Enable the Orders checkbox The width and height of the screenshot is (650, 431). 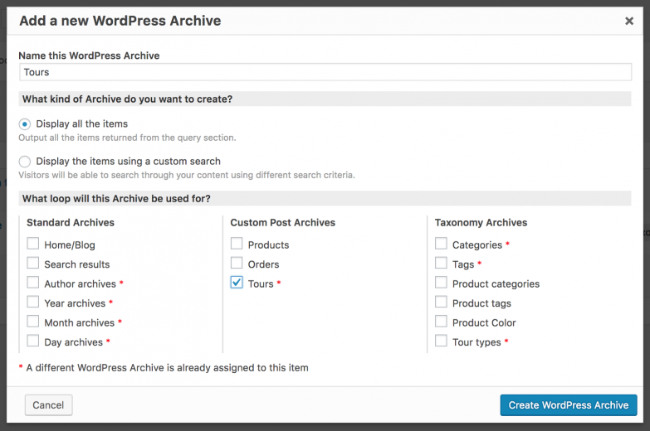pos(237,263)
